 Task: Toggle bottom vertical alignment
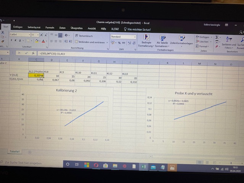(x=60, y=35)
